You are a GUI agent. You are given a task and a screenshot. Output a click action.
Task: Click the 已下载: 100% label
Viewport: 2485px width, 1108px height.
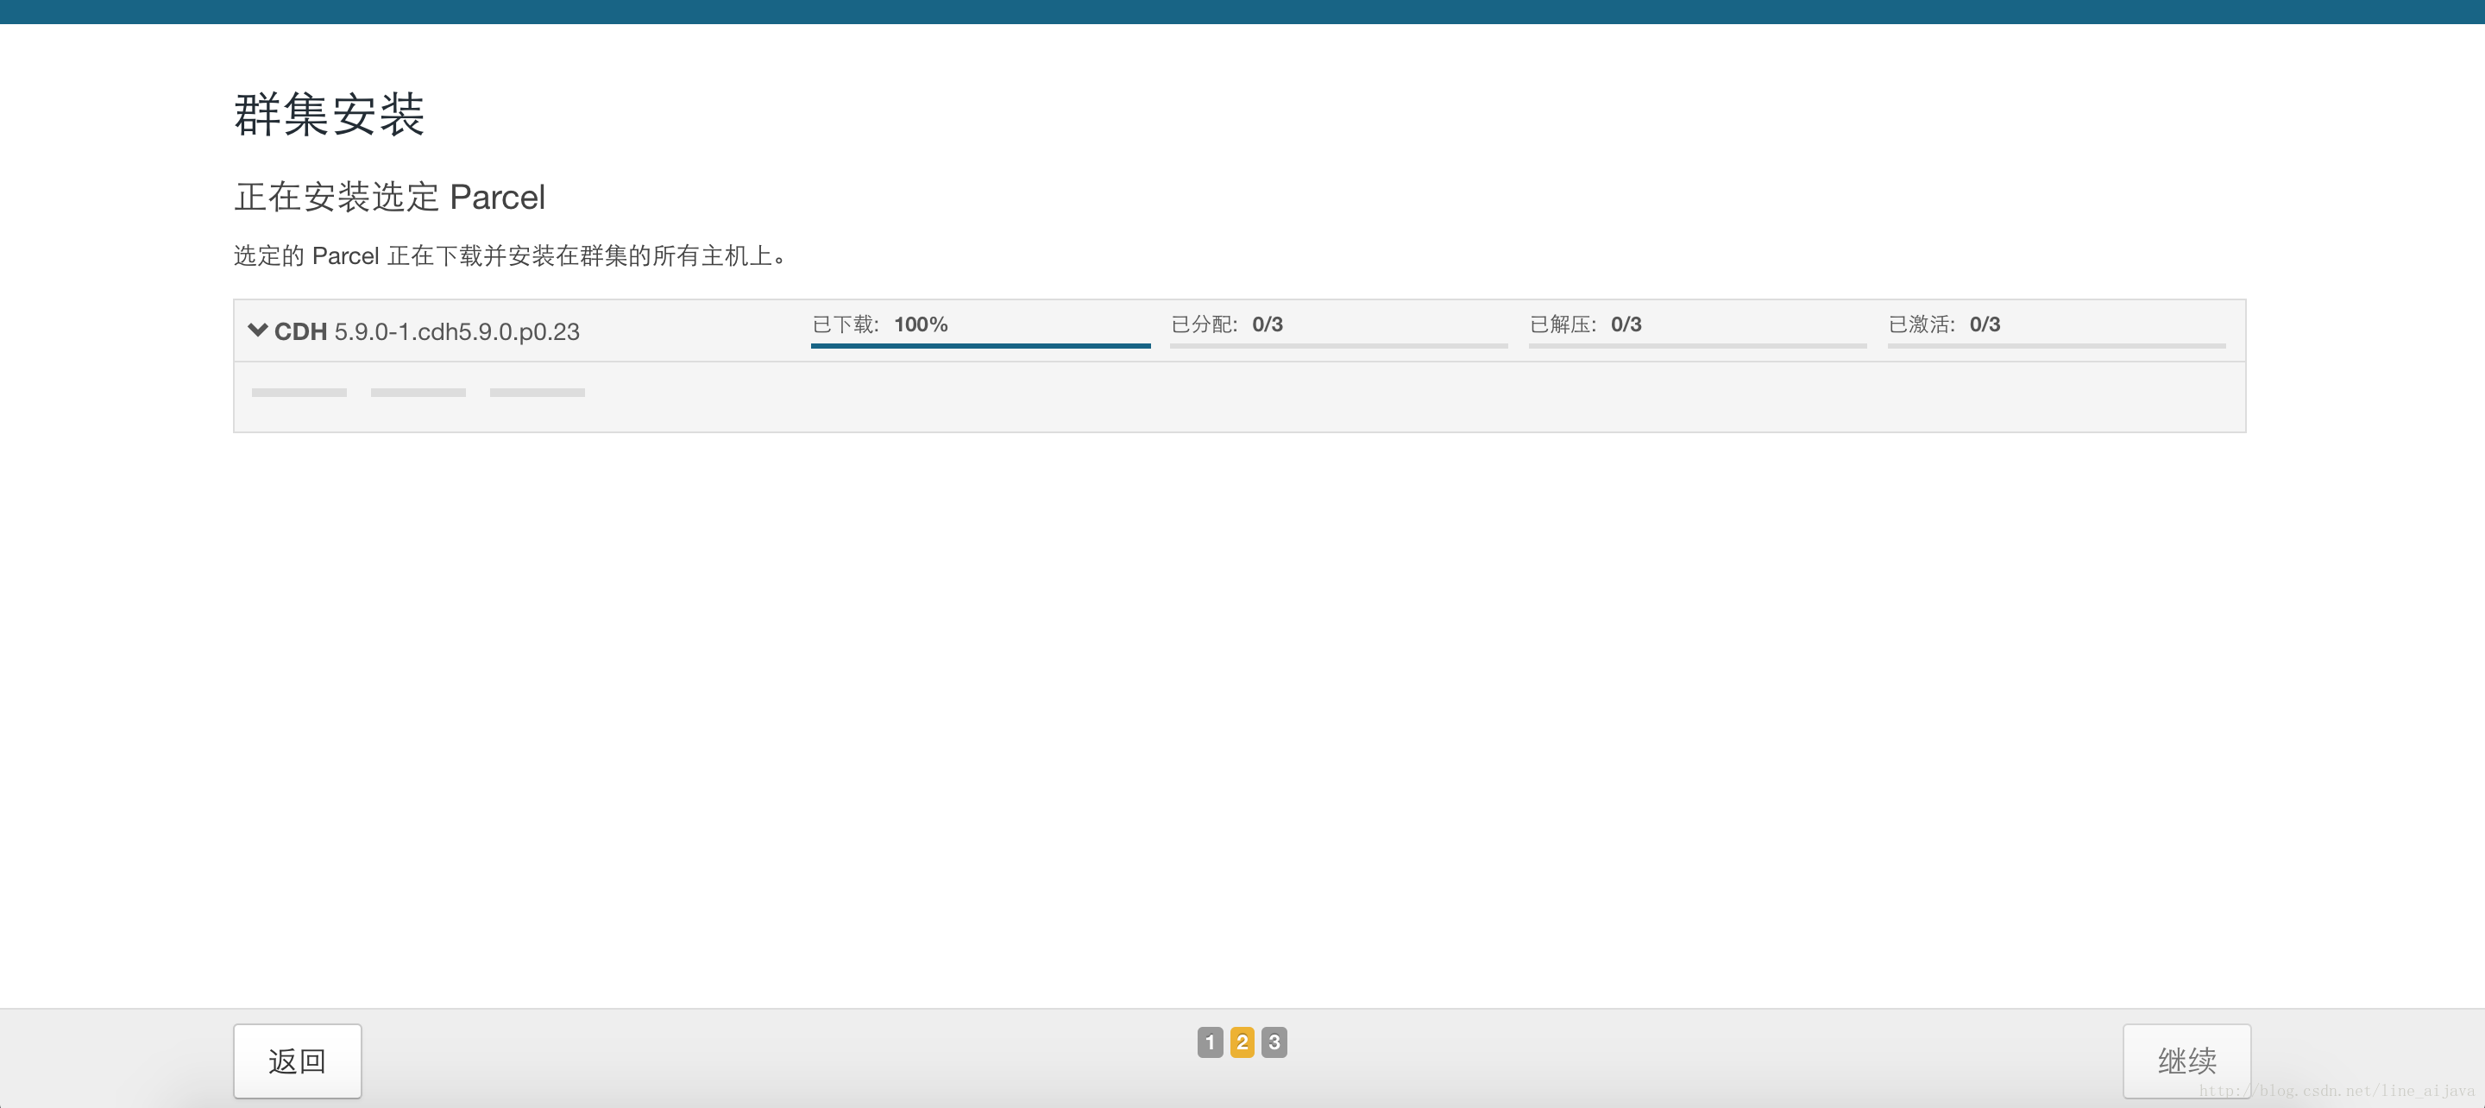(x=880, y=324)
